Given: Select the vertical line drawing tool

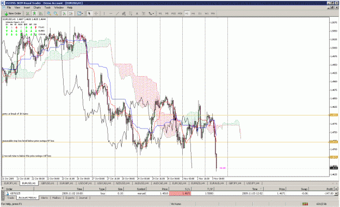Looking at the screenshot, I should (104, 14).
